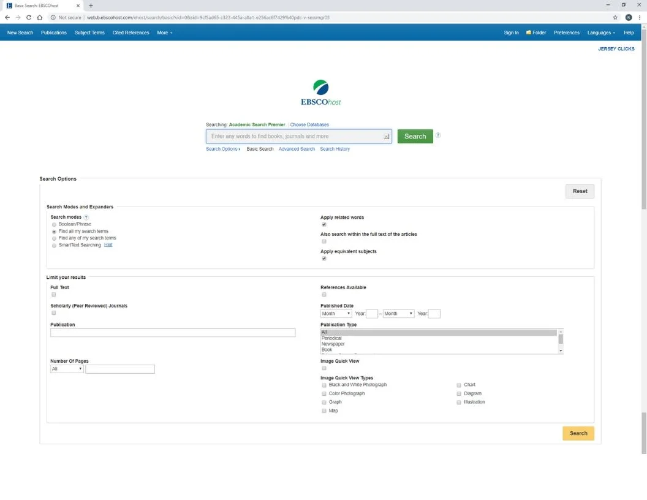This screenshot has width=647, height=500.
Task: Click the EBSCOhost logo
Action: tap(320, 93)
